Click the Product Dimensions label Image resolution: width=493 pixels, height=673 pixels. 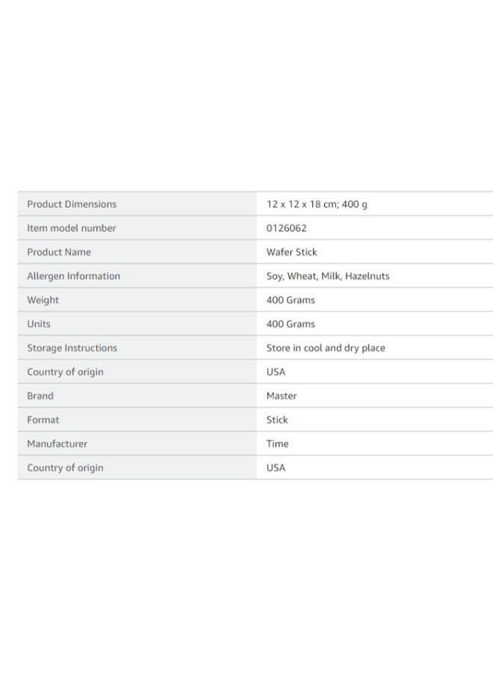72,204
